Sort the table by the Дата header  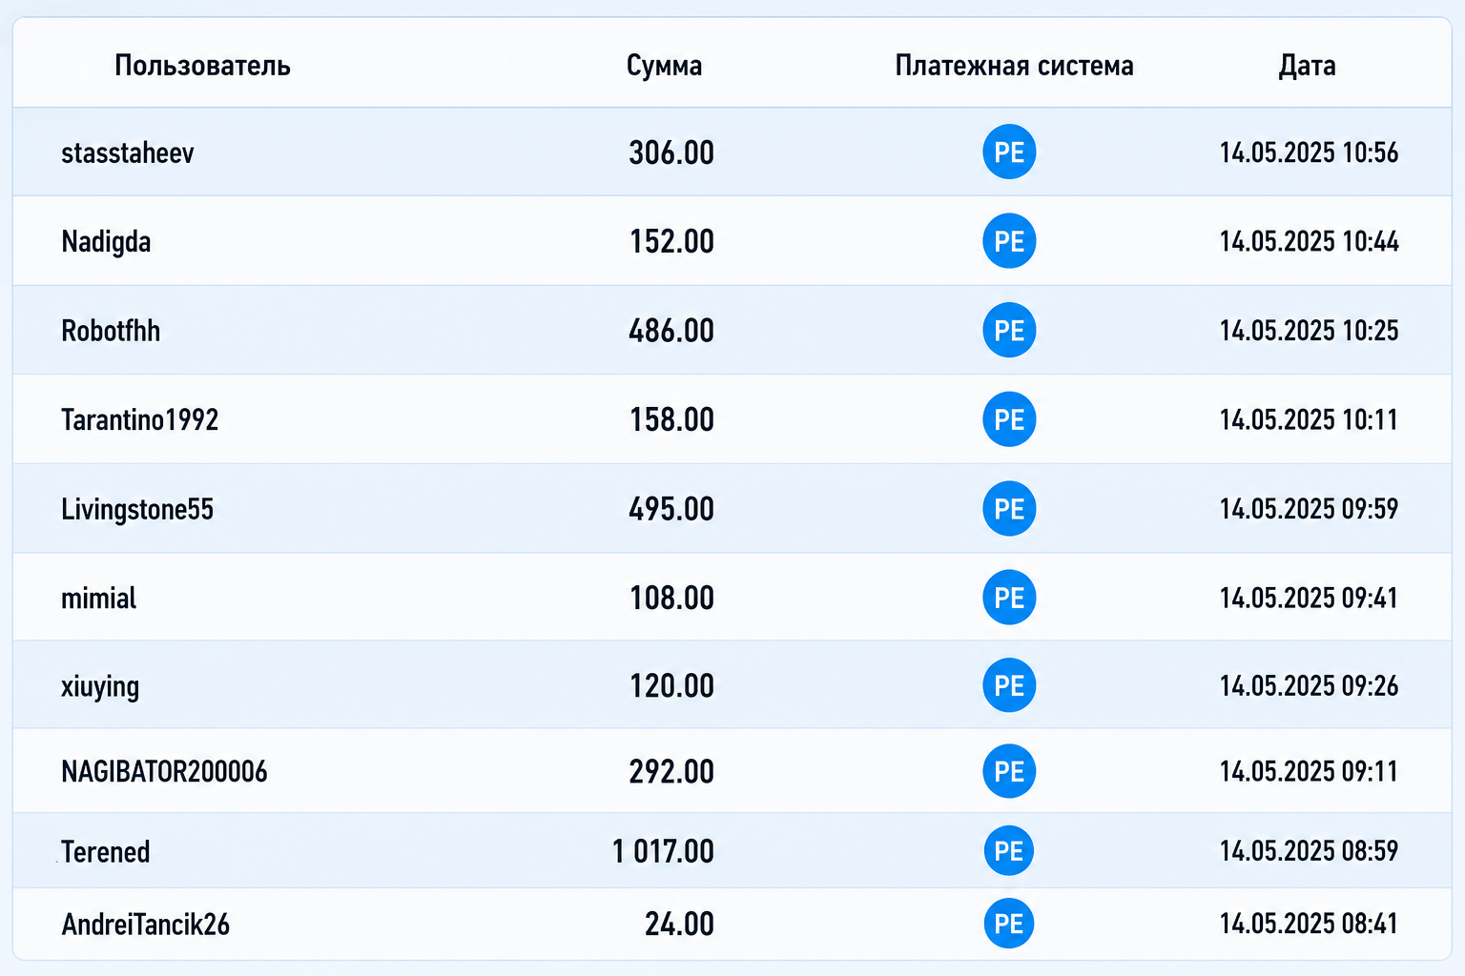pos(1307,66)
